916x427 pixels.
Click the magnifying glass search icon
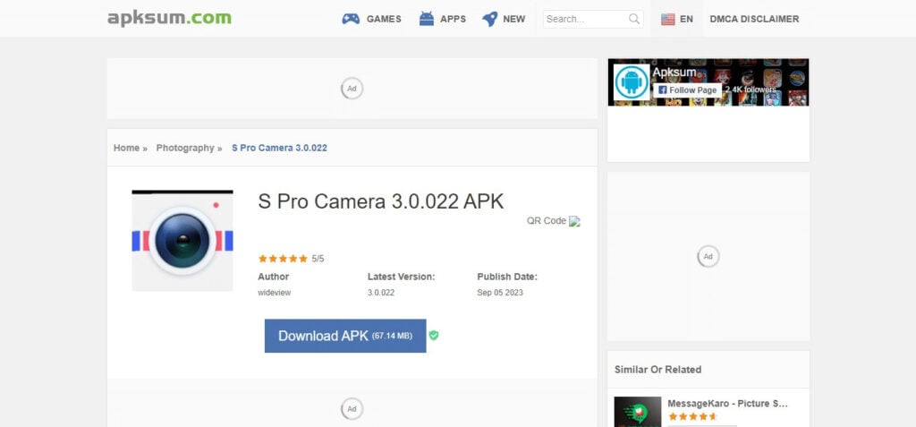634,19
